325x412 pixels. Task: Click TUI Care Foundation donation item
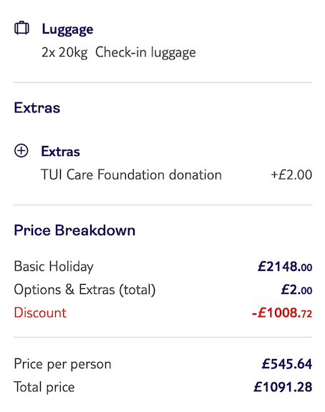(x=131, y=175)
